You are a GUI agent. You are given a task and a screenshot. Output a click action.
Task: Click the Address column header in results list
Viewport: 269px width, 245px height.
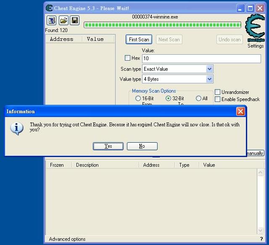tap(64, 39)
